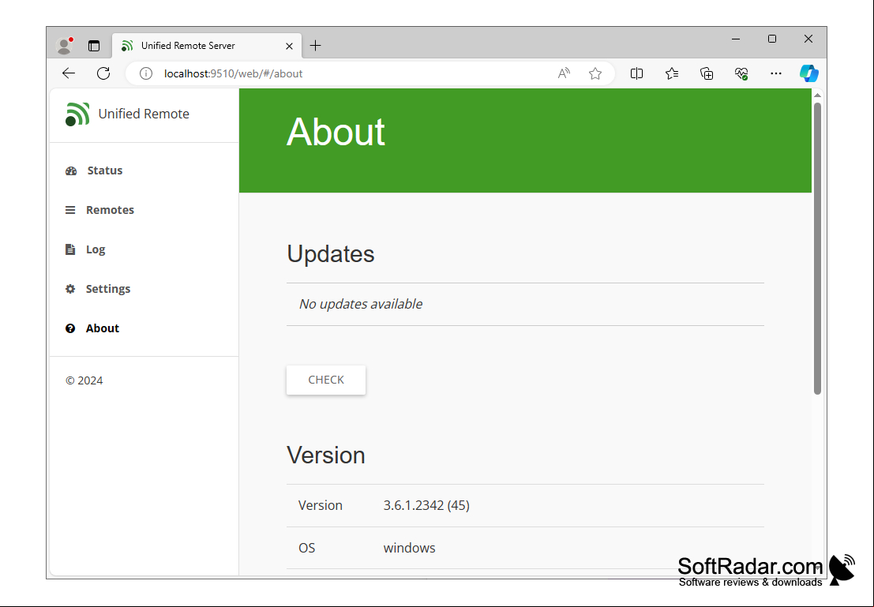Viewport: 874px width, 607px height.
Task: Click the About page title
Action: pos(336,132)
